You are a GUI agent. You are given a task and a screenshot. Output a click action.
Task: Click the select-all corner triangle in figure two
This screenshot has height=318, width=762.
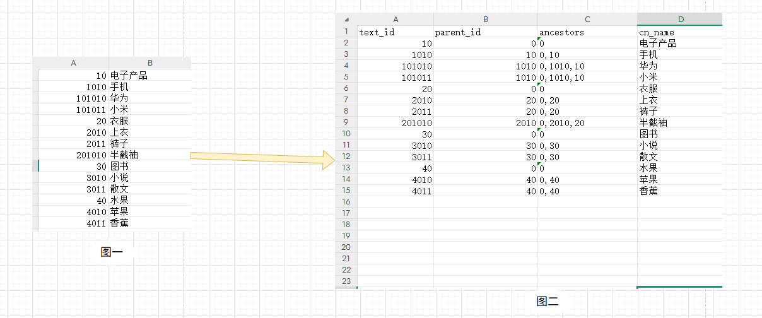pos(346,19)
